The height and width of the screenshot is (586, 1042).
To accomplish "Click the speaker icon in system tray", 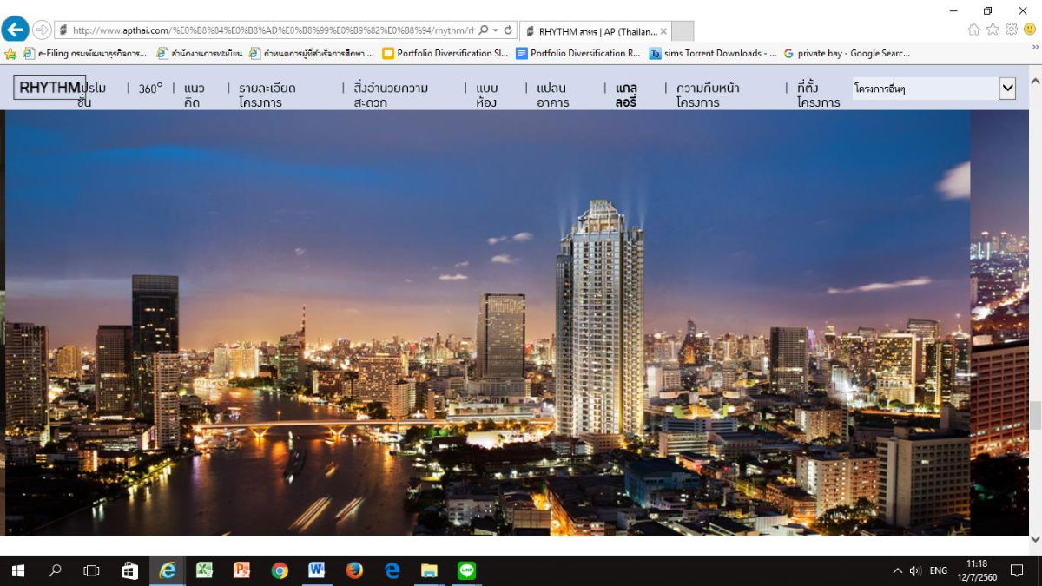I will pyautogui.click(x=914, y=570).
